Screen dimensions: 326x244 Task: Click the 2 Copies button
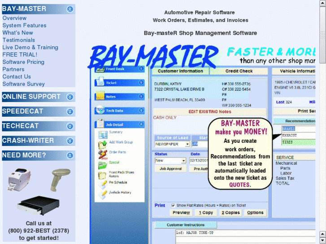coord(230,213)
